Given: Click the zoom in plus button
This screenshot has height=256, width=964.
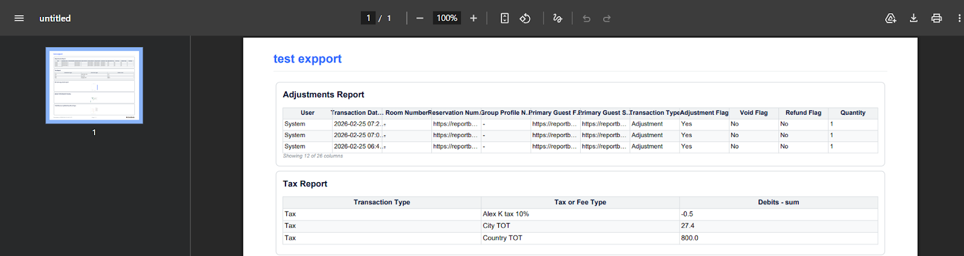Looking at the screenshot, I should tap(474, 18).
